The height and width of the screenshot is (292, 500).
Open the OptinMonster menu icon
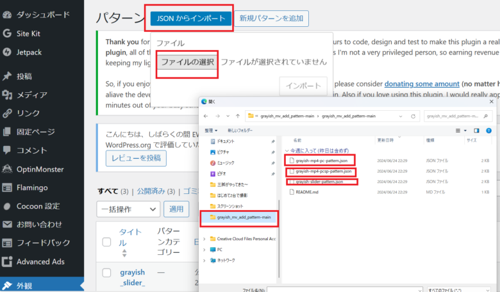click(7, 169)
